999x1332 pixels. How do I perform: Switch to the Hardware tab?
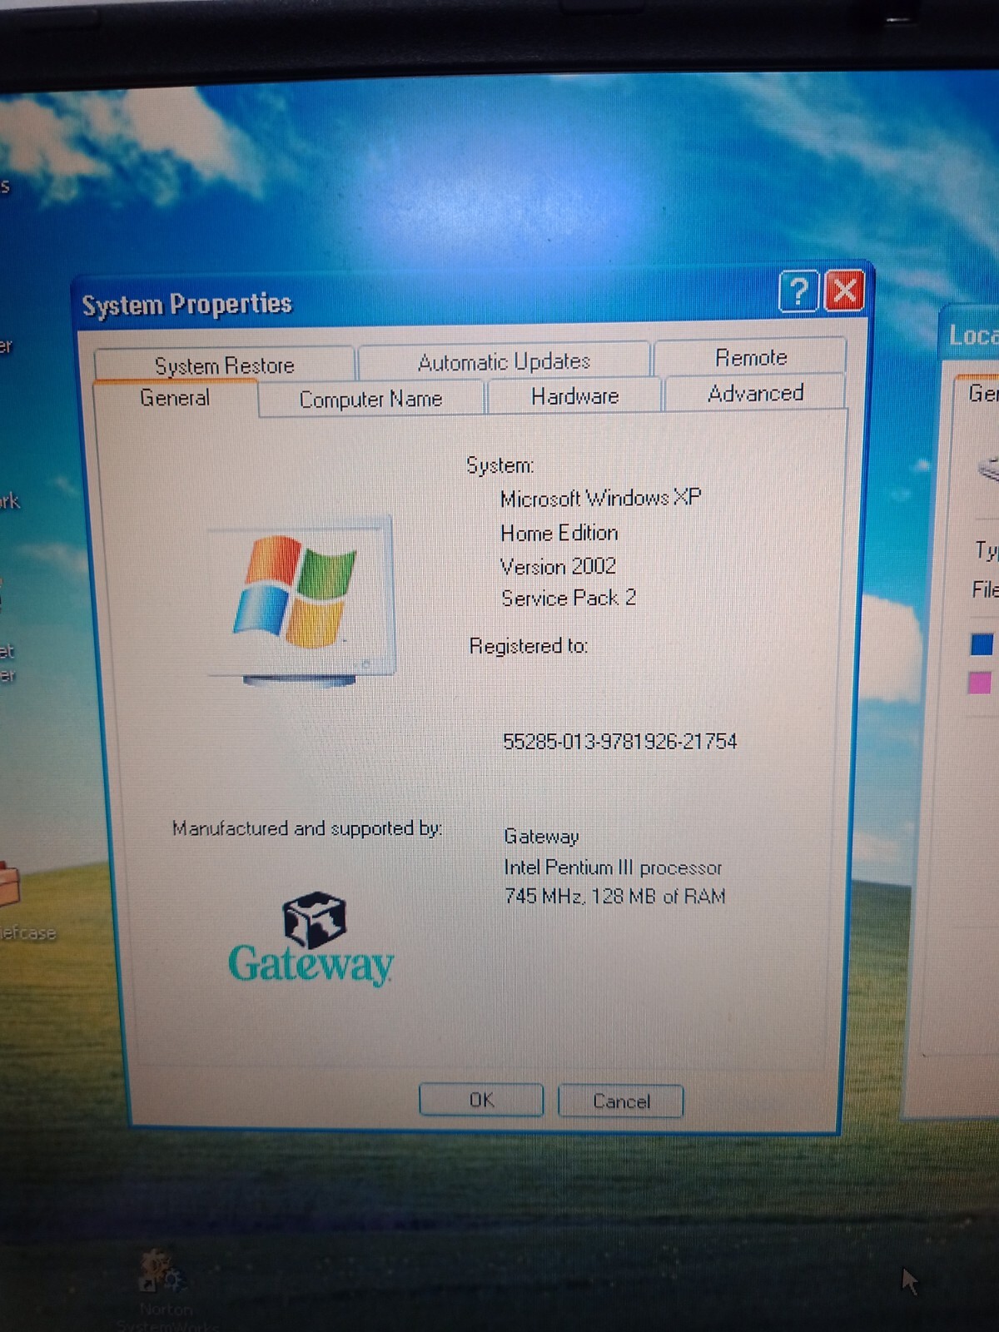574,396
